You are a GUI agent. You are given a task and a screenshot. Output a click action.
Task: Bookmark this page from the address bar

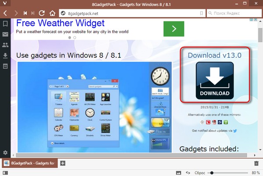pyautogui.click(x=202, y=13)
